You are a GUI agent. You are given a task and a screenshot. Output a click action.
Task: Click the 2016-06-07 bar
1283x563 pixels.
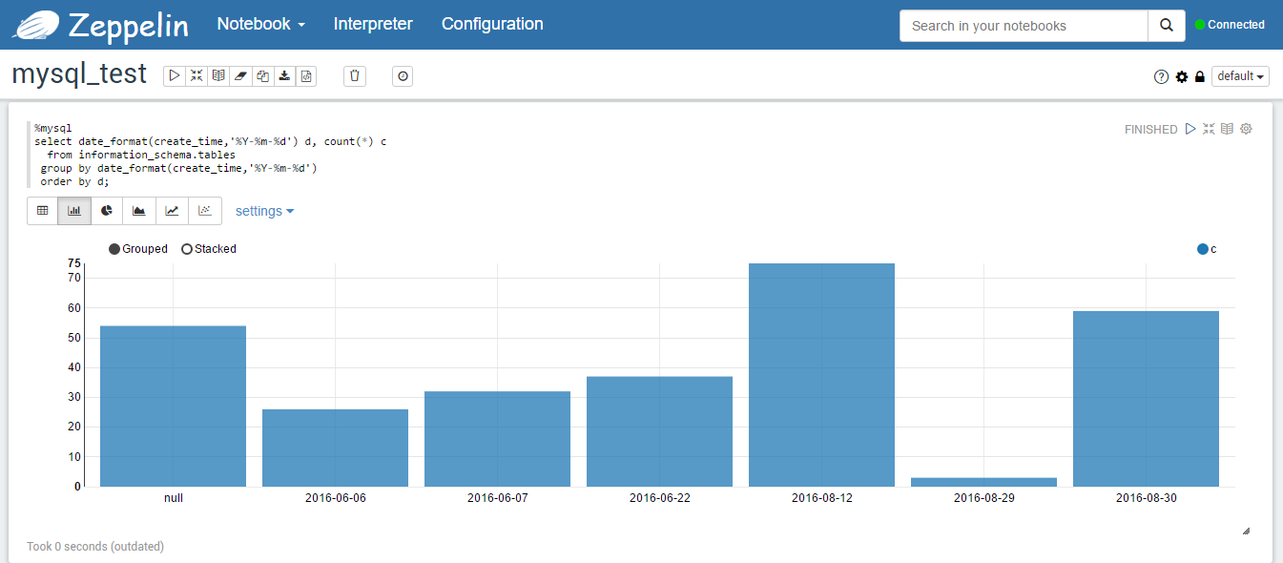pos(497,439)
